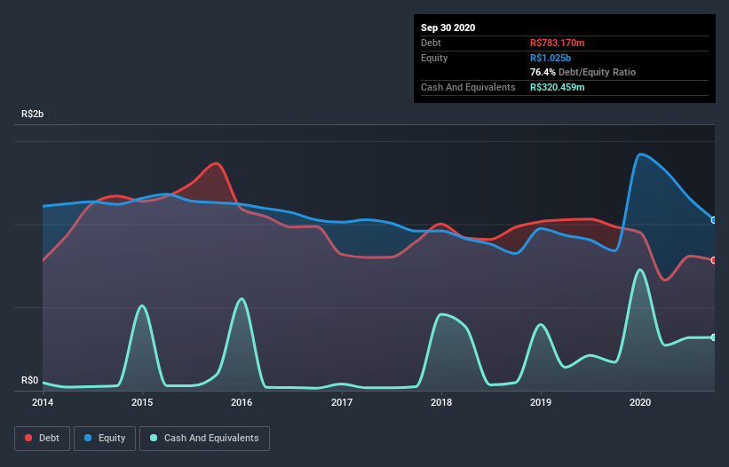Screen dimensions: 729x467
Task: Click Cash And Equivalents label in tooltip
Action: [468, 87]
